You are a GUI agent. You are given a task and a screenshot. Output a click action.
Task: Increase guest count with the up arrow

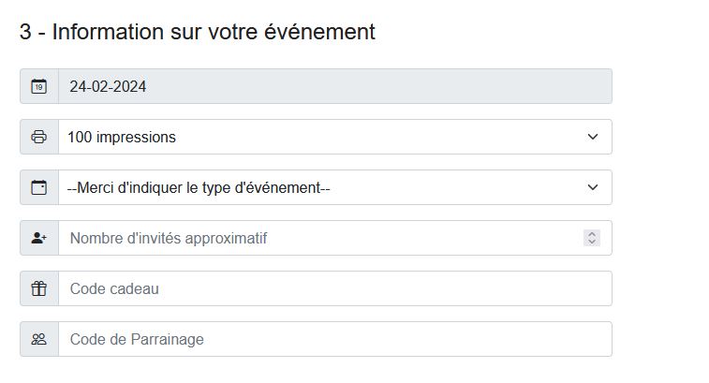pos(592,234)
